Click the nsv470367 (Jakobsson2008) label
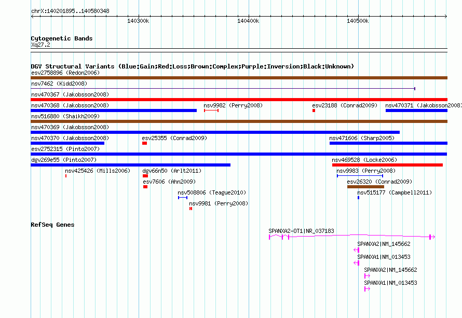Image resolution: width=462 pixels, height=318 pixels. (70, 94)
